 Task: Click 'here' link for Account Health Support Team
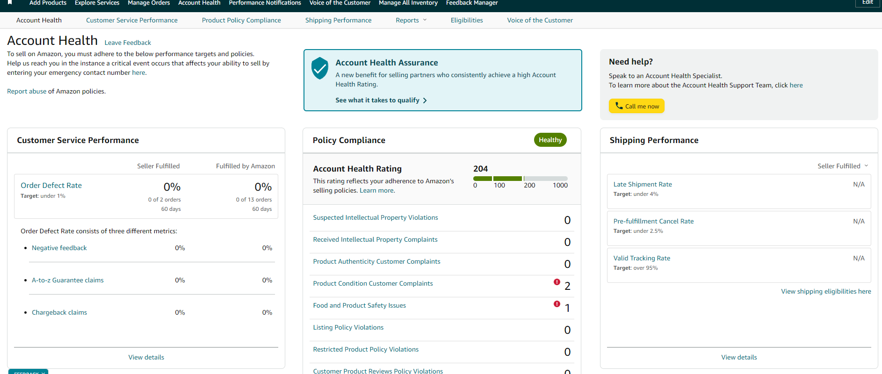click(x=796, y=85)
